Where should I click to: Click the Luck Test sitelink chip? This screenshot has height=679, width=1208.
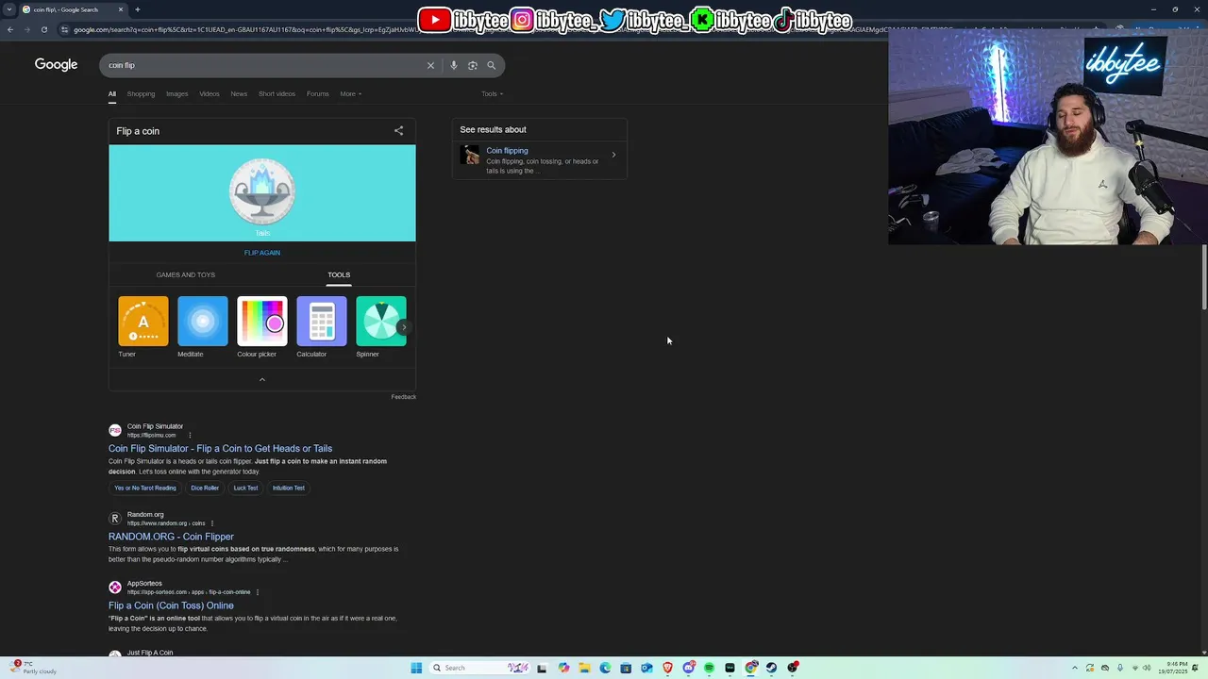[245, 488]
